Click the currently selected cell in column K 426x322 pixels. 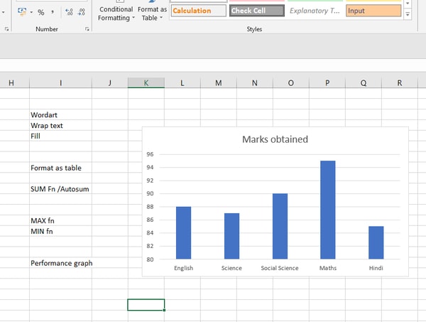(x=146, y=305)
